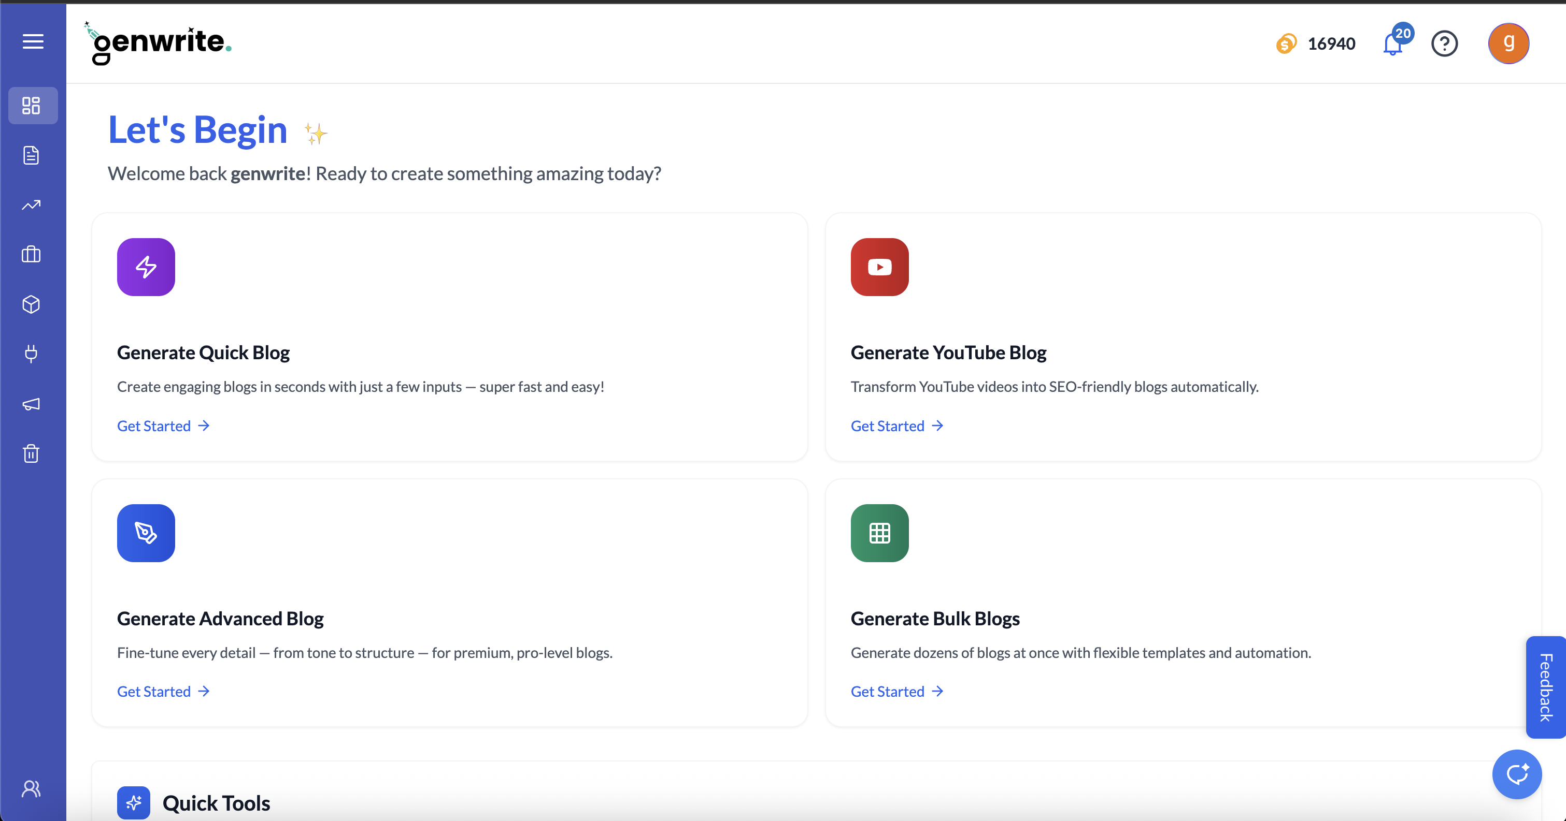Open the users icon at sidebar bottom
Viewport: 1566px width, 821px height.
pos(32,788)
